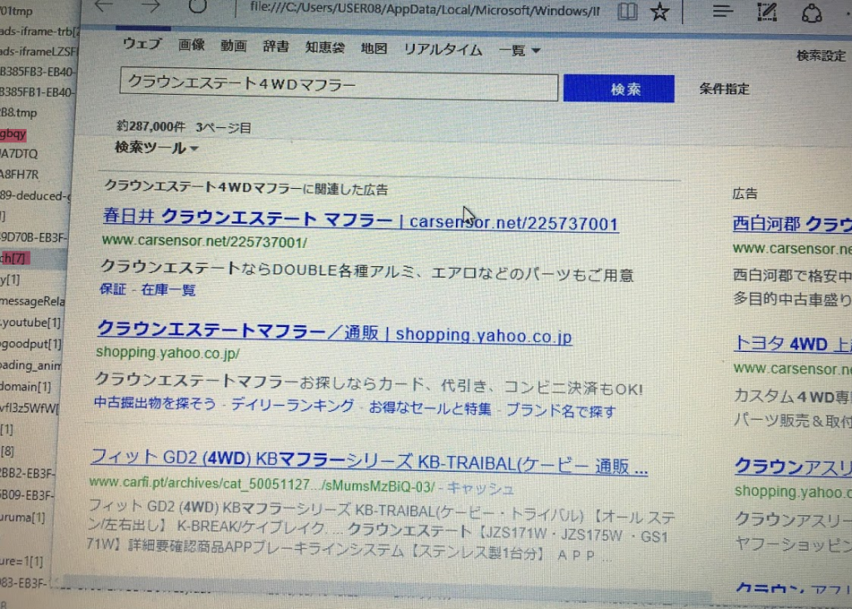Open the 西白河郡 クラウ sidebar ad link
Screen dimensions: 852x609
click(792, 225)
